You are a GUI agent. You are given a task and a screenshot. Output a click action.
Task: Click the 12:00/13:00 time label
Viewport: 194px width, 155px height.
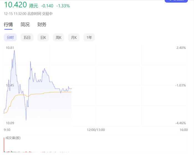click(x=96, y=130)
